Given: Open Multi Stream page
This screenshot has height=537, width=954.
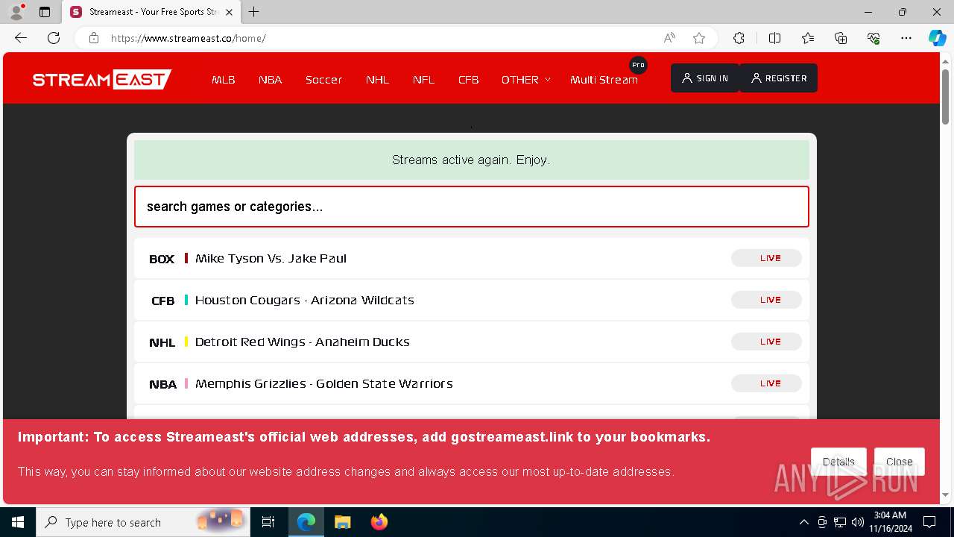Looking at the screenshot, I should (604, 79).
